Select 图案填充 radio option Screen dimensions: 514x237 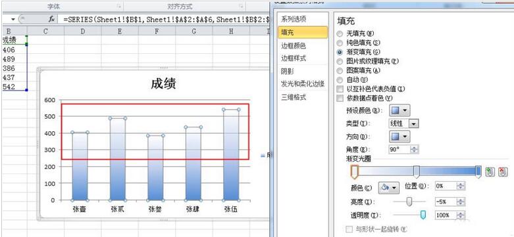point(340,71)
